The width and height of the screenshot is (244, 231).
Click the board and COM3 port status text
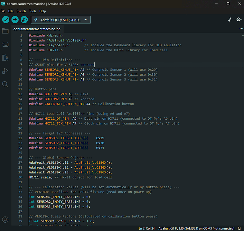pyautogui.click(x=196, y=228)
